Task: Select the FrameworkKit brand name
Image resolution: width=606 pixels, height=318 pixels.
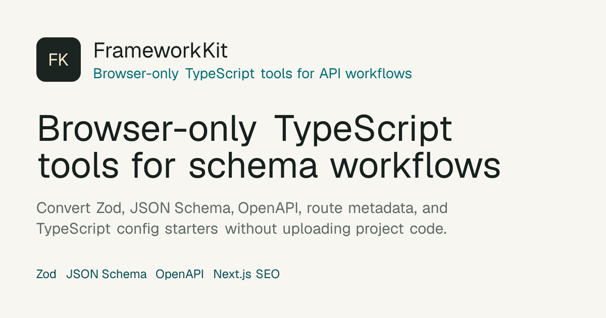Action: point(161,50)
